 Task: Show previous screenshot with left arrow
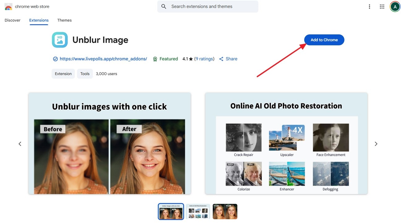(20, 144)
